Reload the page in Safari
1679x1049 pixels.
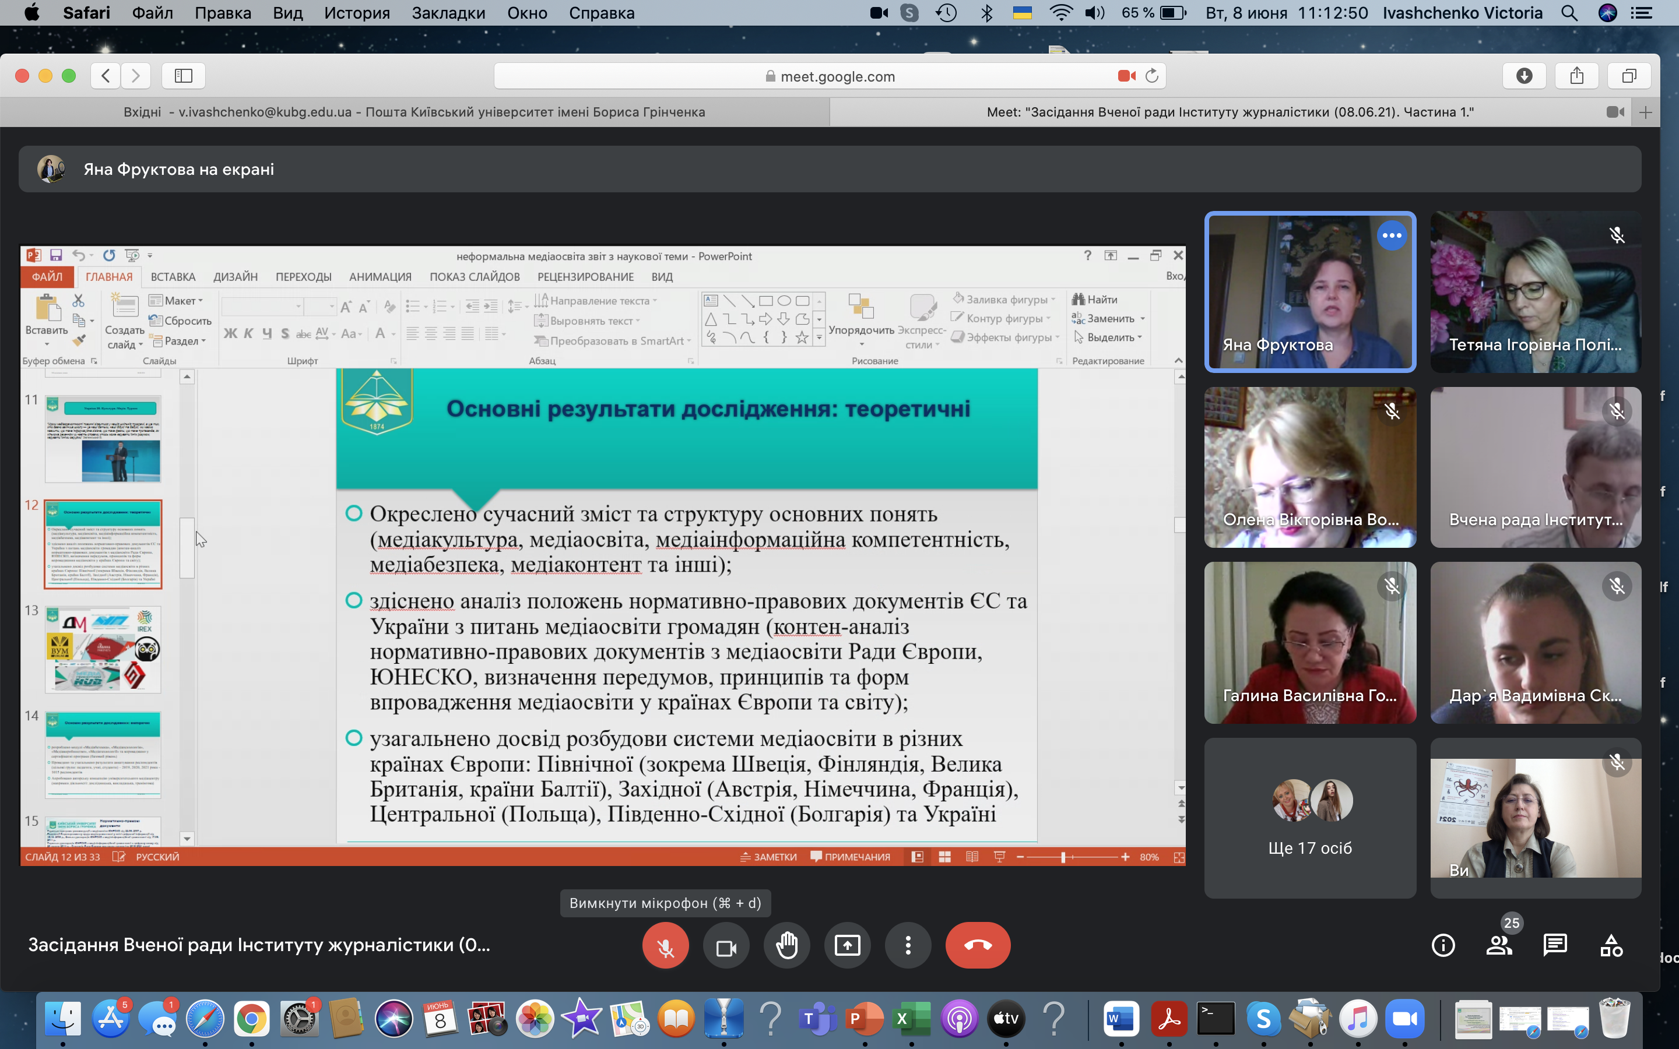1152,76
